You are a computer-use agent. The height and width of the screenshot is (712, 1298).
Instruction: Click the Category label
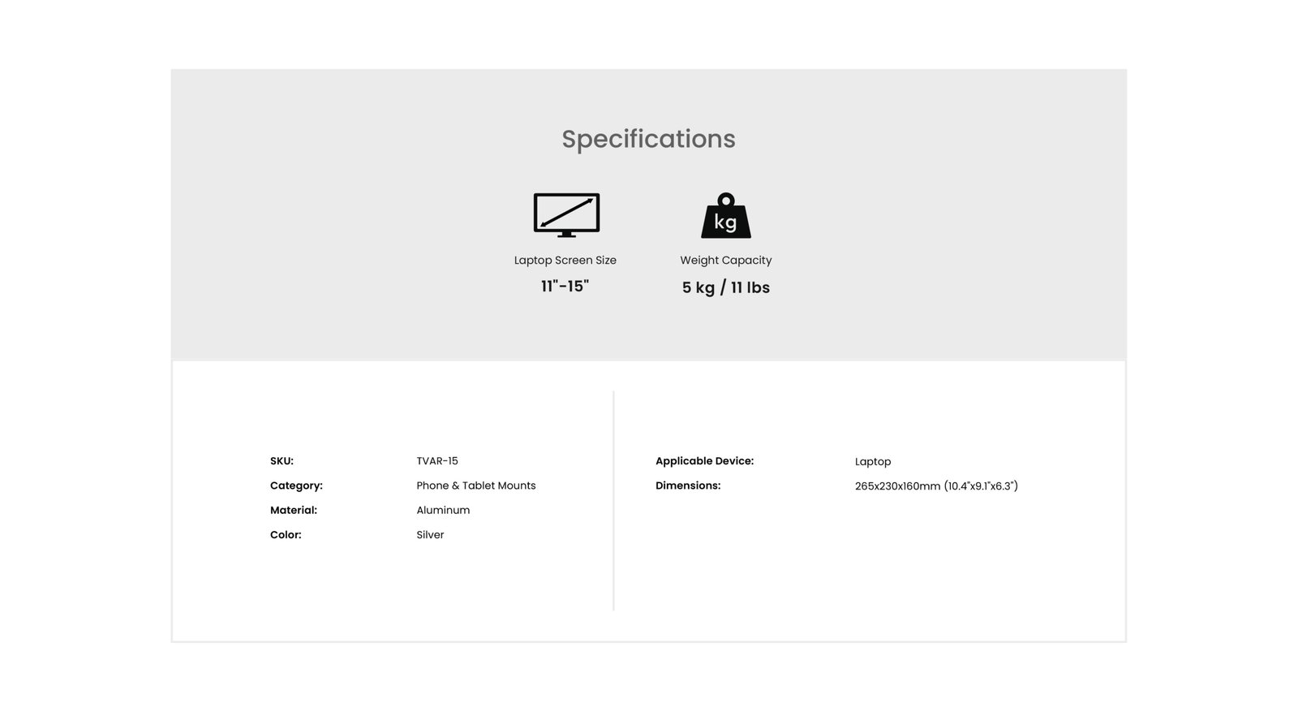coord(296,485)
